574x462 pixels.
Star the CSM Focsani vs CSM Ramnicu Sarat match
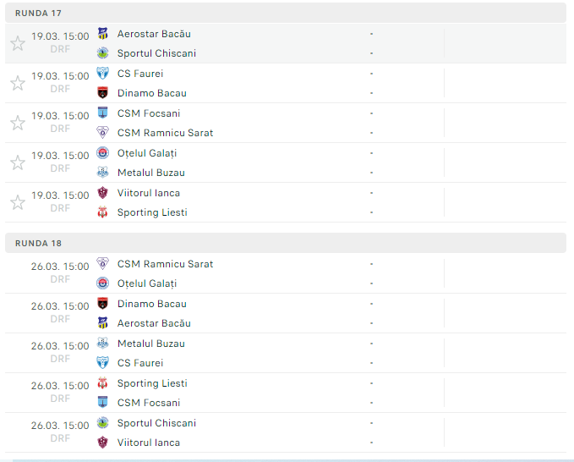pos(18,123)
